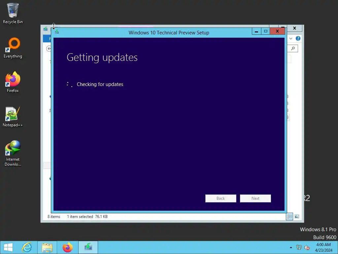Select the Windows Setup taskbar item
The image size is (338, 254).
pos(88,247)
